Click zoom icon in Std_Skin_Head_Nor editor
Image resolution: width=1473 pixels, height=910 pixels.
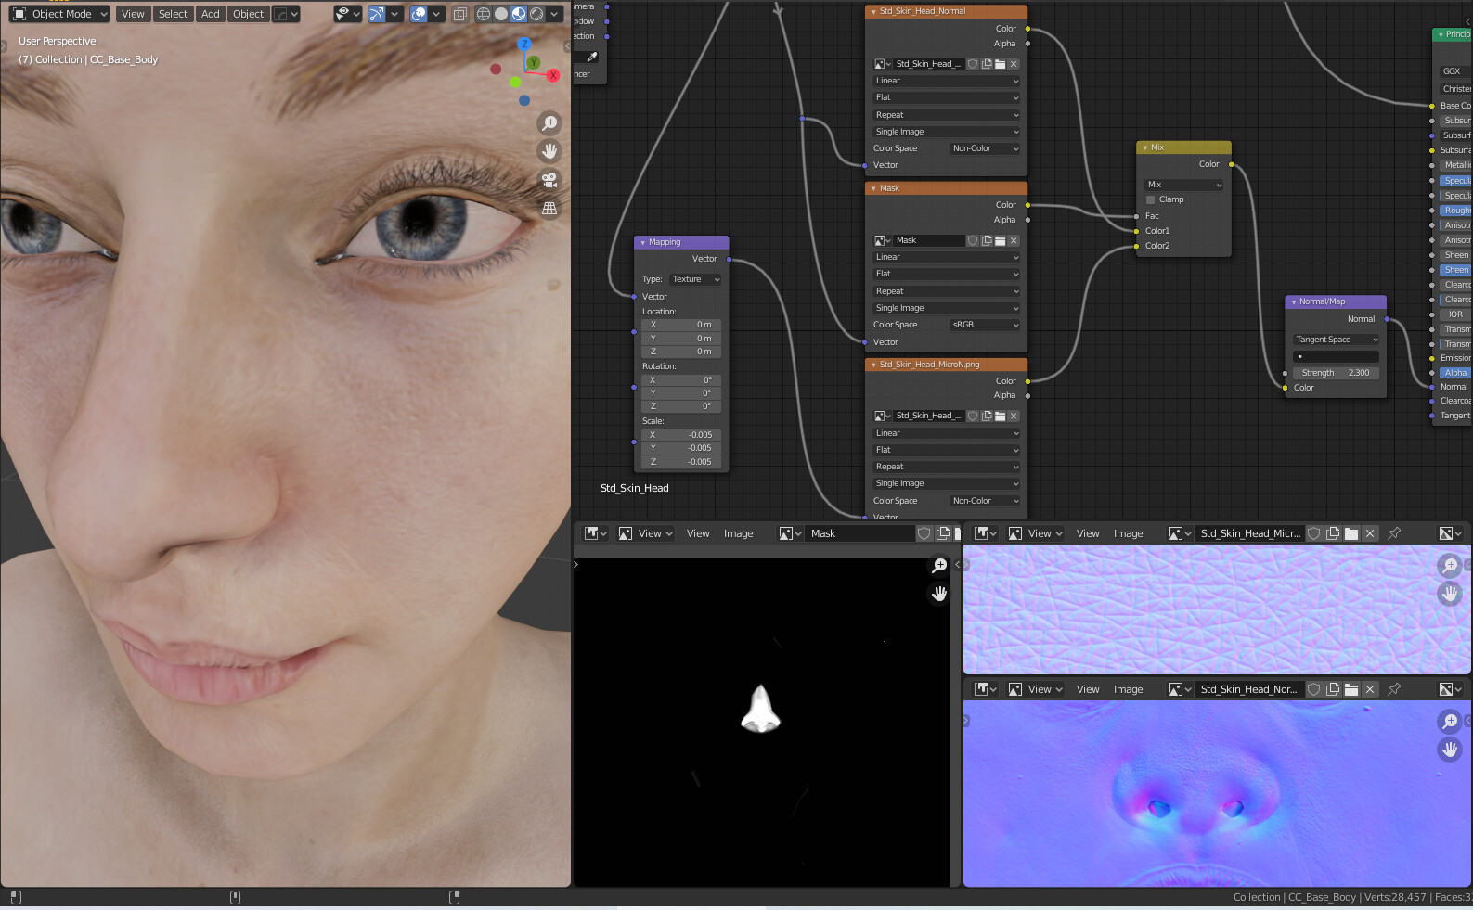point(1450,721)
